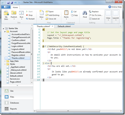Paste from clipboard
Screen dimensions: 125x115
pyautogui.click(x=66, y=15)
